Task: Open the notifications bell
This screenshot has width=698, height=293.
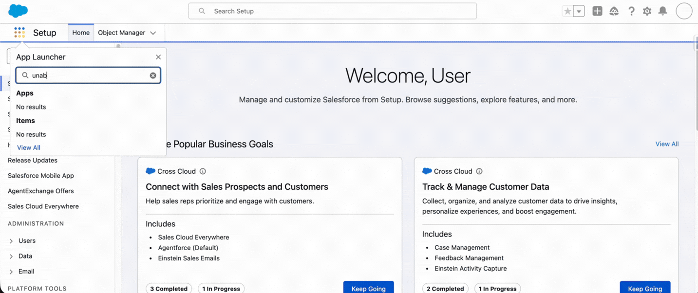Action: tap(663, 11)
